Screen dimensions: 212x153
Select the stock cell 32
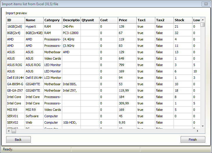pyautogui.click(x=183, y=33)
